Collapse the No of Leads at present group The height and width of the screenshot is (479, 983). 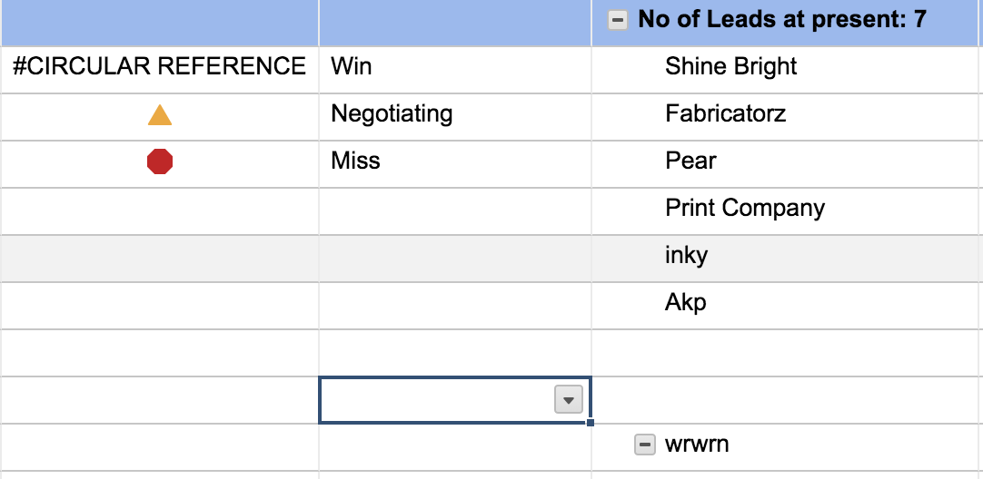[x=618, y=21]
